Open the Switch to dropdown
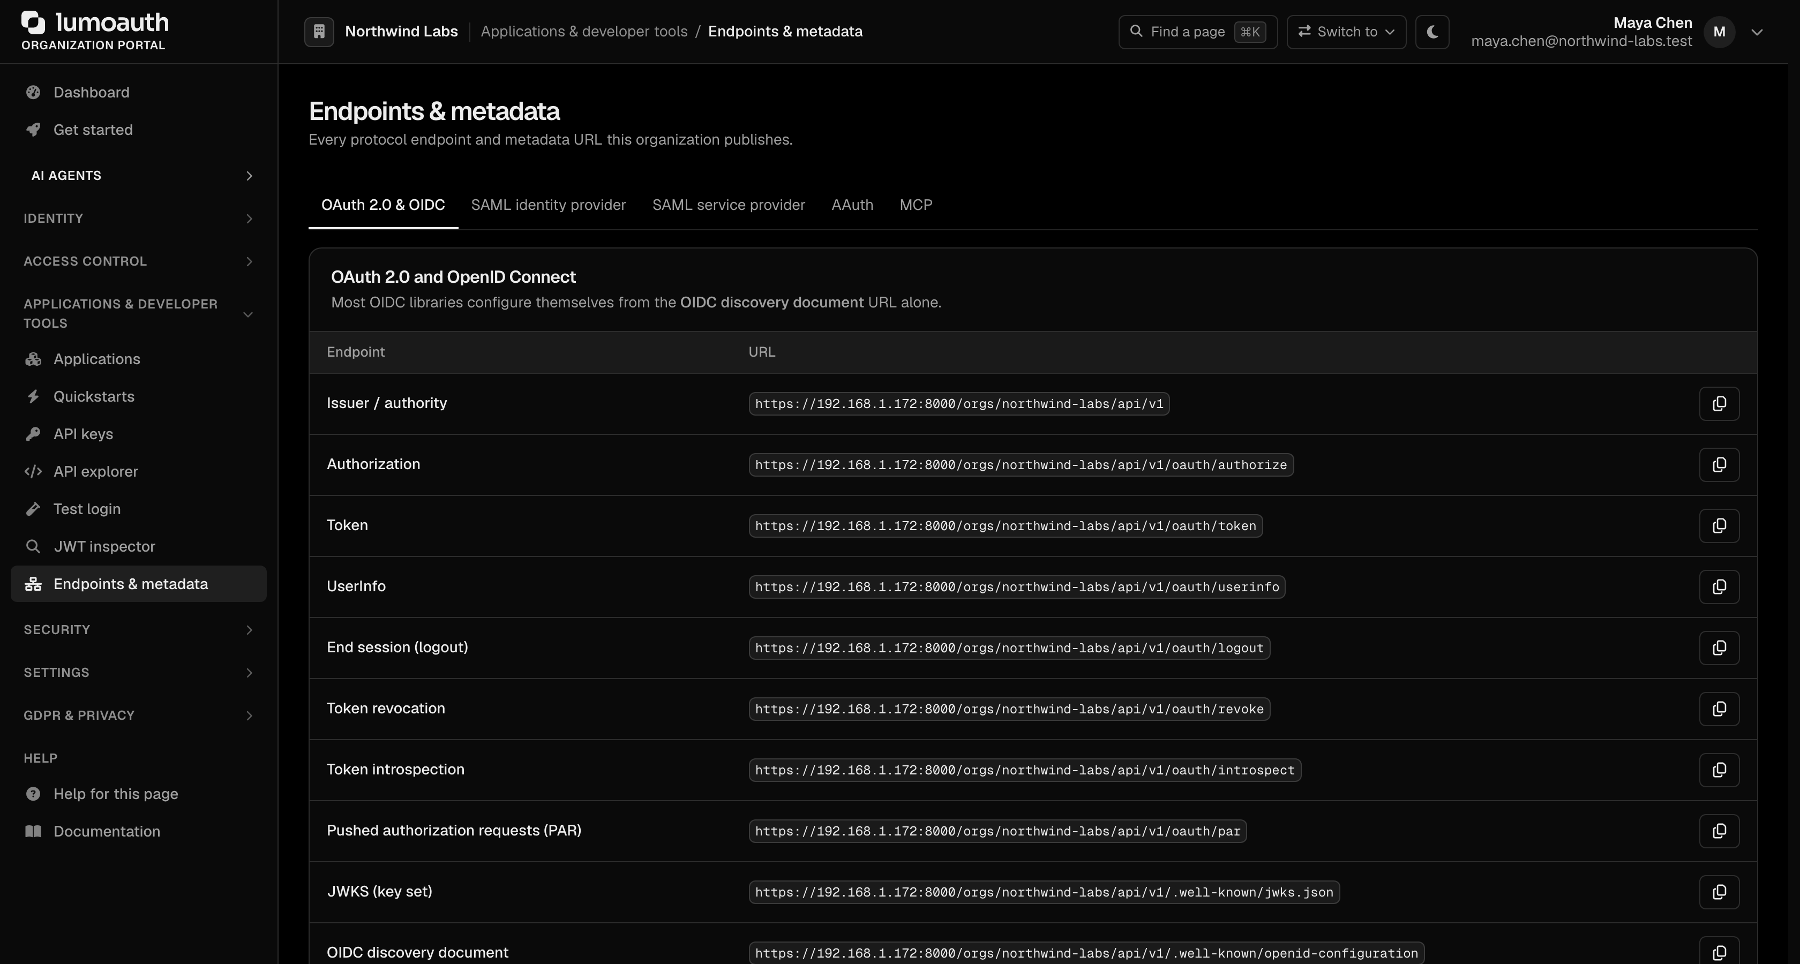1800x964 pixels. tap(1346, 32)
